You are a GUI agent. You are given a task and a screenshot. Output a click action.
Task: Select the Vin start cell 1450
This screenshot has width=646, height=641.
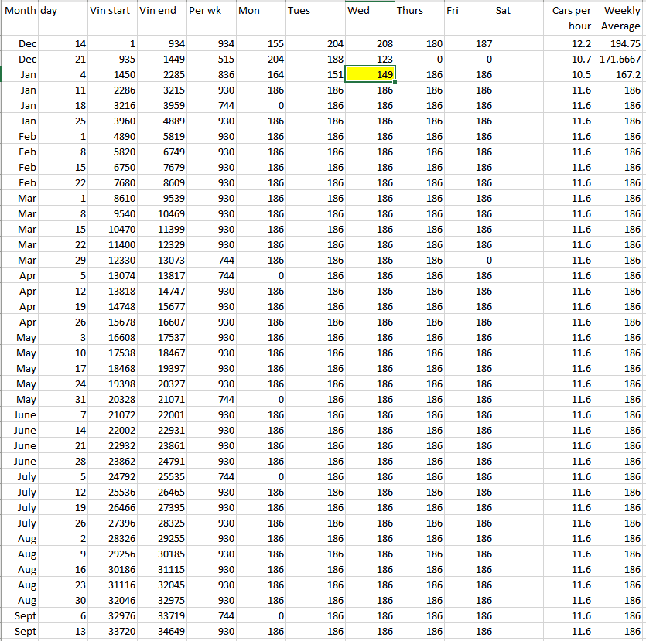(x=111, y=75)
